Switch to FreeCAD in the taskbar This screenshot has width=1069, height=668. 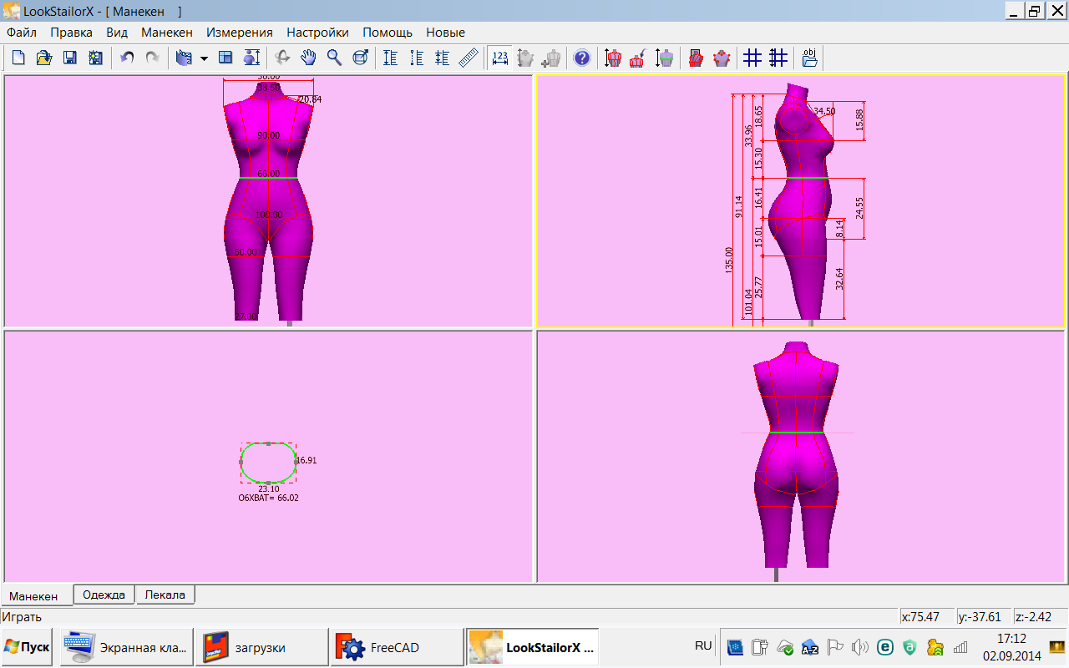pyautogui.click(x=396, y=647)
